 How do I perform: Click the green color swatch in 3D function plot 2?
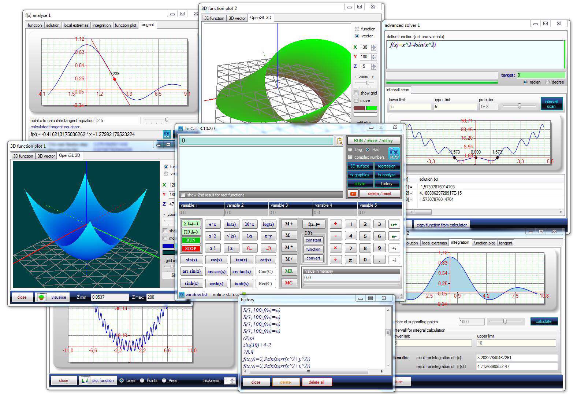(x=371, y=108)
